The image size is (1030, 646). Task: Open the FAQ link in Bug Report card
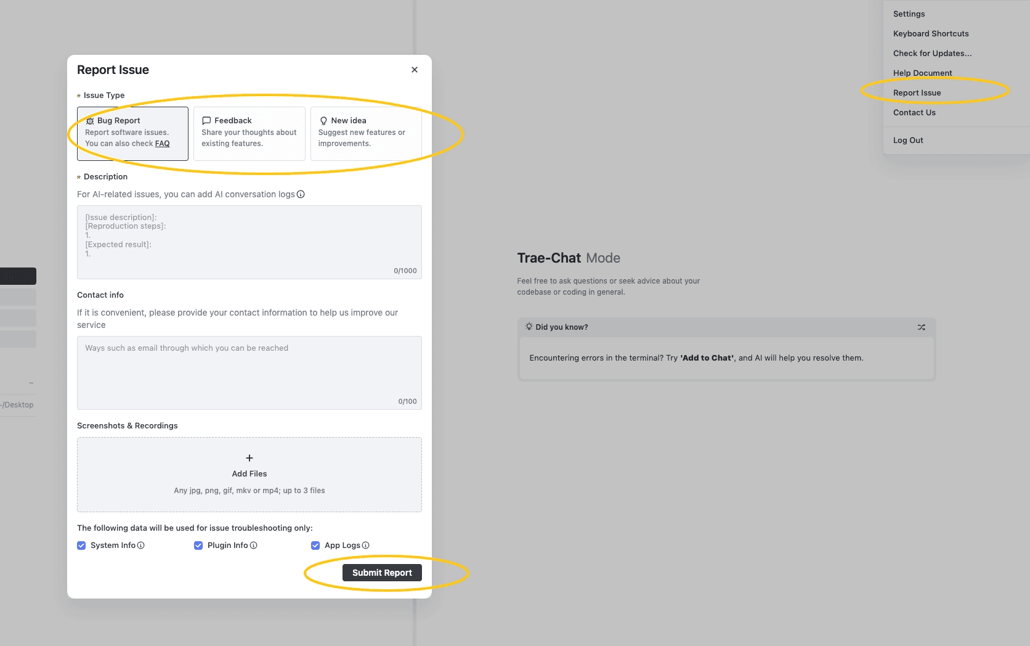(x=162, y=143)
